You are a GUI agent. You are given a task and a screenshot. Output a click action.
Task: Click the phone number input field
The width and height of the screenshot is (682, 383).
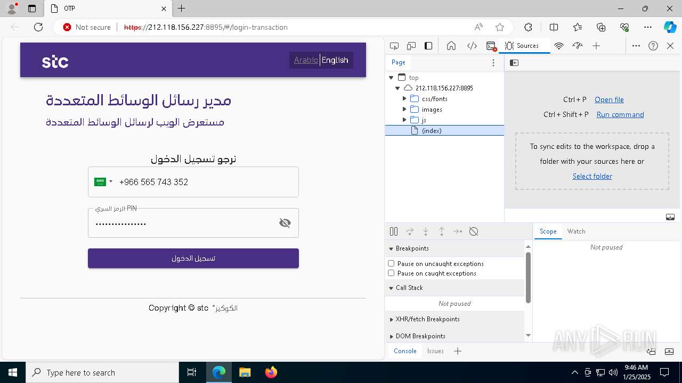193,182
